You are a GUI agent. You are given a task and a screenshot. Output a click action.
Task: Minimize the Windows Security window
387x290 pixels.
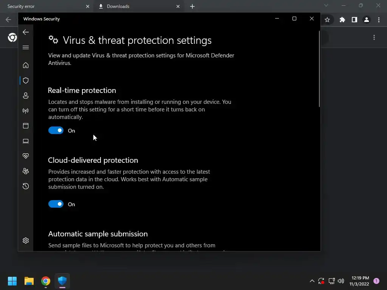click(277, 19)
